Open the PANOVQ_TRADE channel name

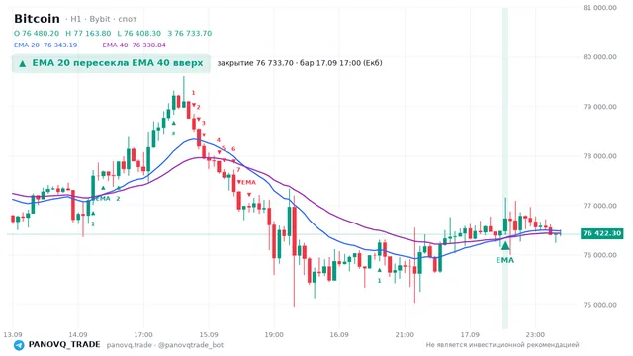(x=64, y=345)
